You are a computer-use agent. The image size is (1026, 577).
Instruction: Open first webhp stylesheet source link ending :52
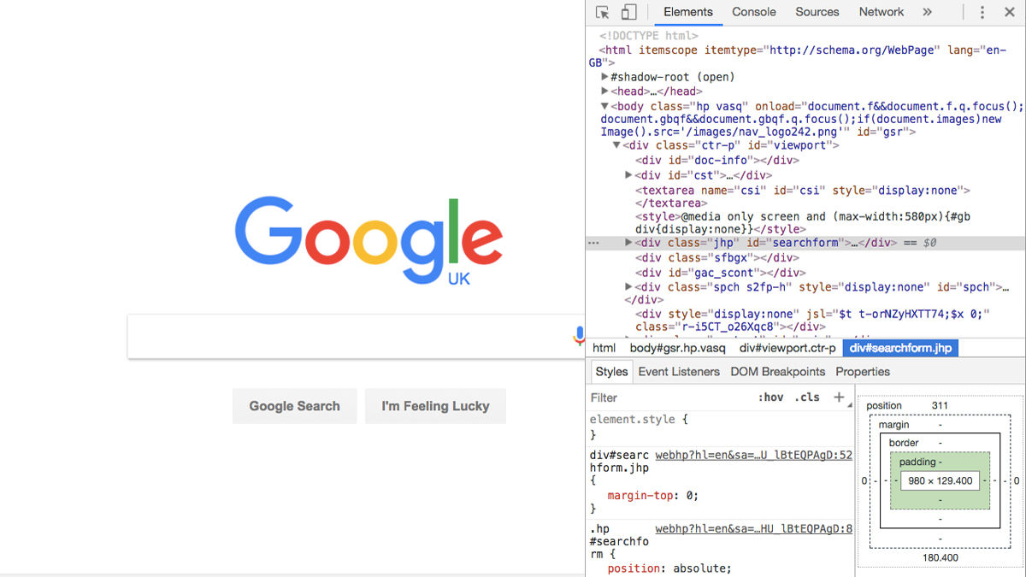click(x=753, y=456)
